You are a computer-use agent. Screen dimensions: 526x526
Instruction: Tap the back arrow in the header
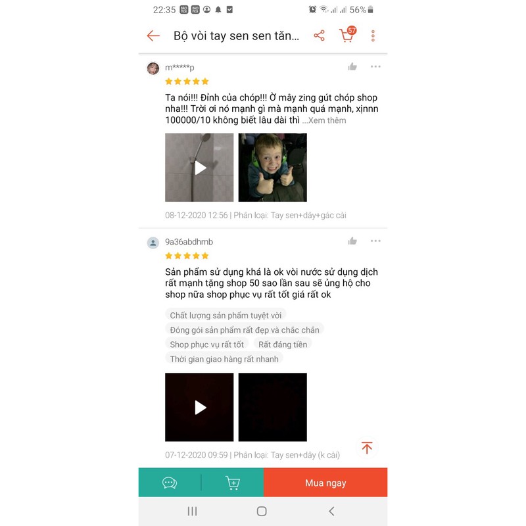click(x=153, y=36)
